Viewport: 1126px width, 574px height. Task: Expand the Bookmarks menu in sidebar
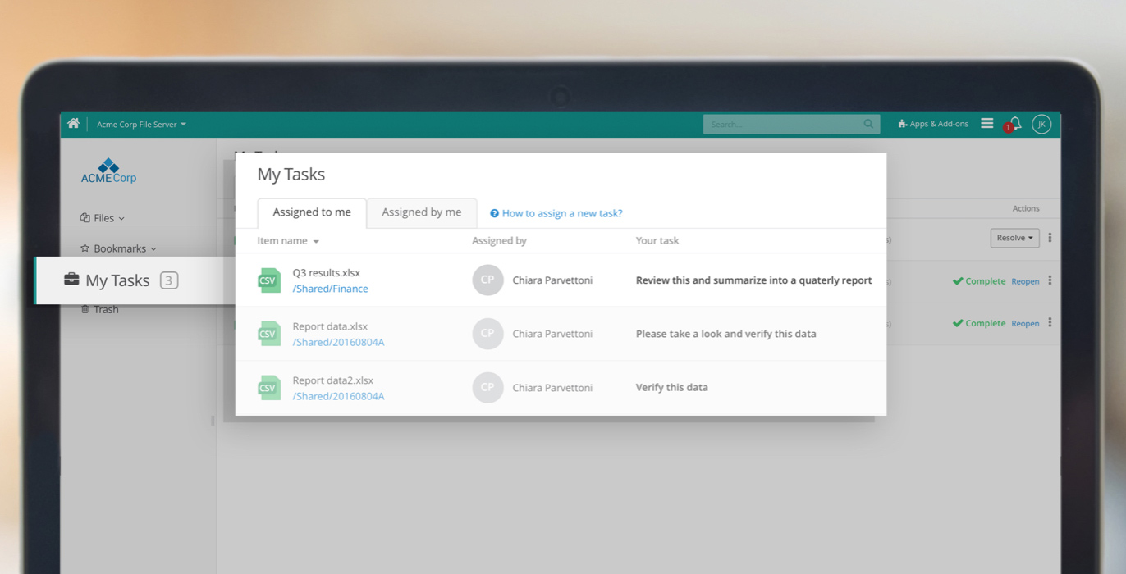[118, 248]
